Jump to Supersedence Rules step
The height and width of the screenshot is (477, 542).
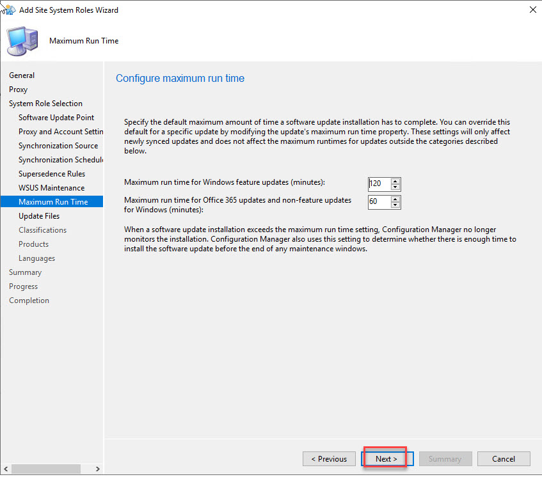pos(52,174)
